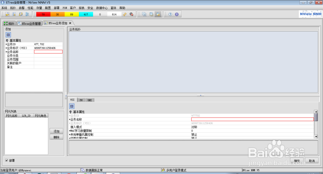The height and width of the screenshot is (174, 323).
Task: Select the UNI tab
Action: coord(89,100)
